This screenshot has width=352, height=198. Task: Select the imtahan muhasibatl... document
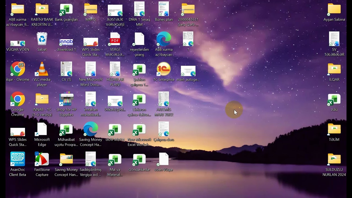click(x=91, y=99)
